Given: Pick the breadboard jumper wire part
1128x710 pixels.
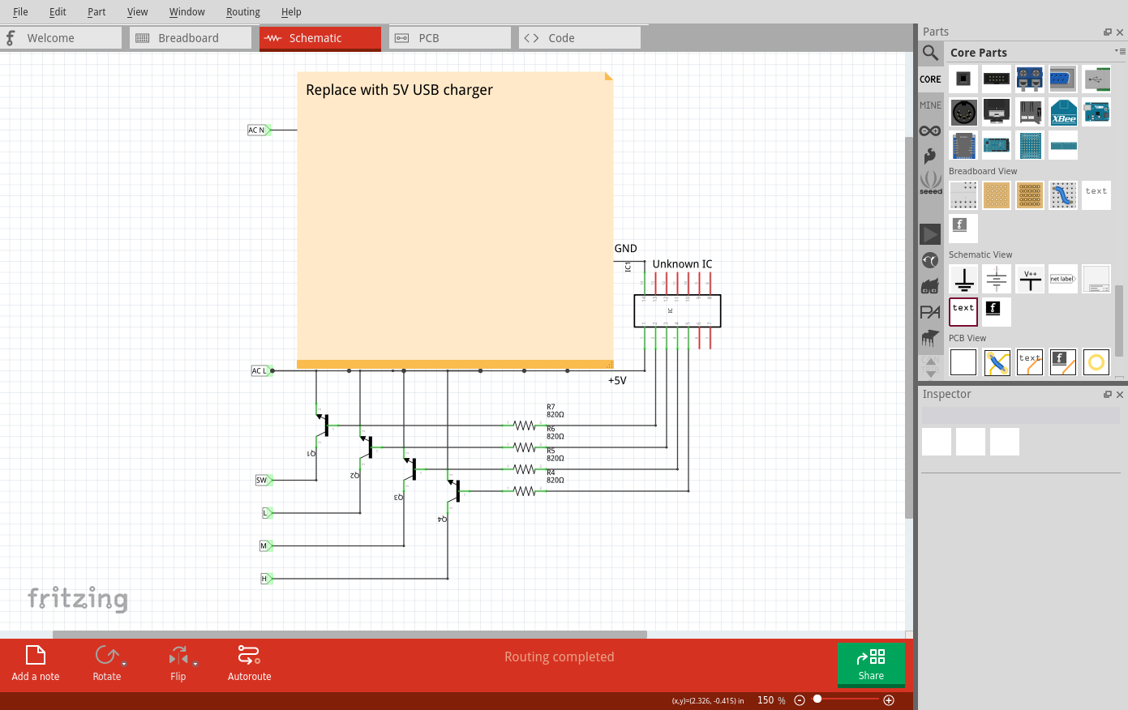Looking at the screenshot, I should click(x=1063, y=195).
